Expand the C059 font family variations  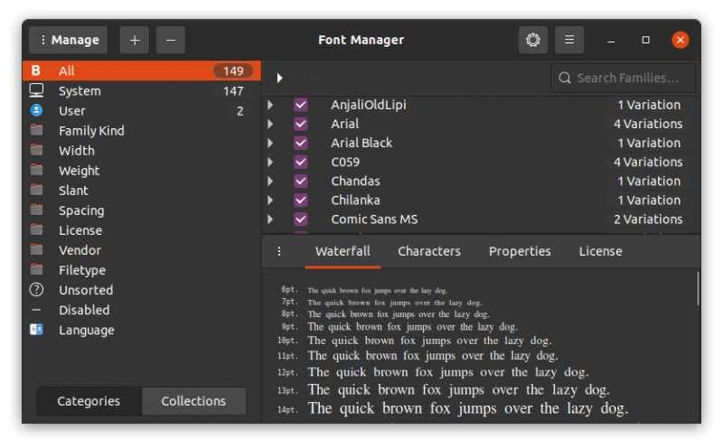click(270, 163)
